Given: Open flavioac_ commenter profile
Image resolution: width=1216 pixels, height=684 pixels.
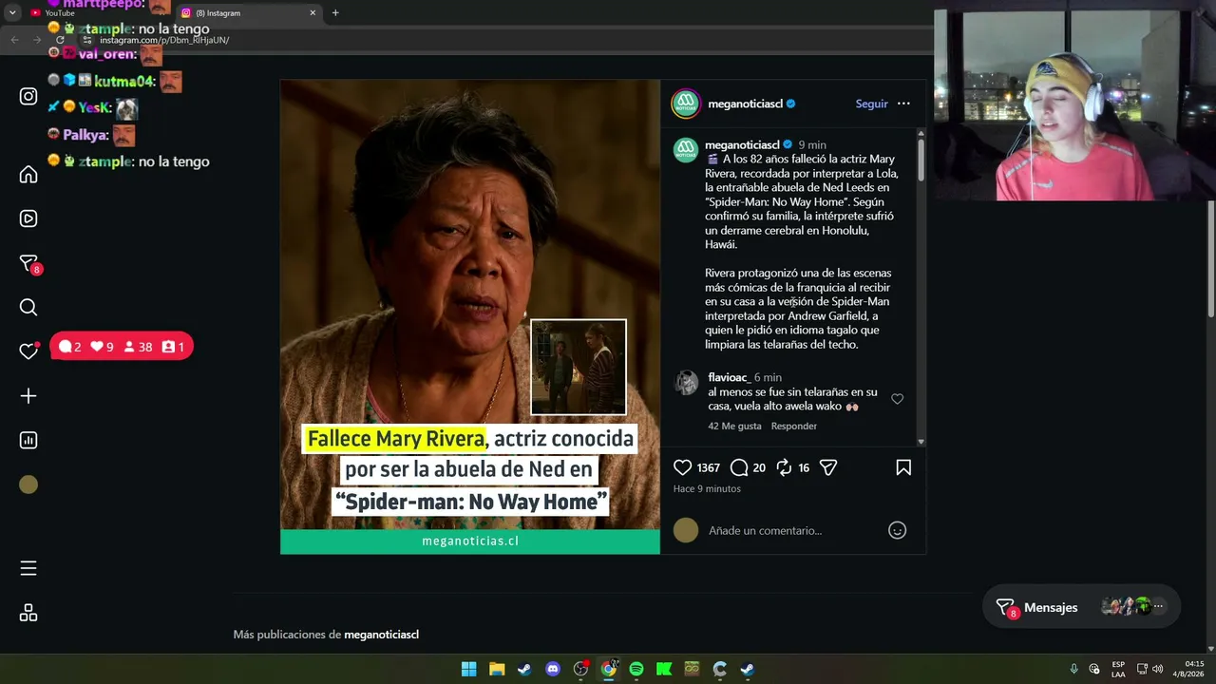Looking at the screenshot, I should tap(729, 377).
